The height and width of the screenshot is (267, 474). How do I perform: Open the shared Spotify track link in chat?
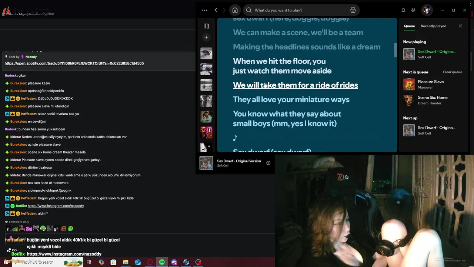[x=74, y=63]
